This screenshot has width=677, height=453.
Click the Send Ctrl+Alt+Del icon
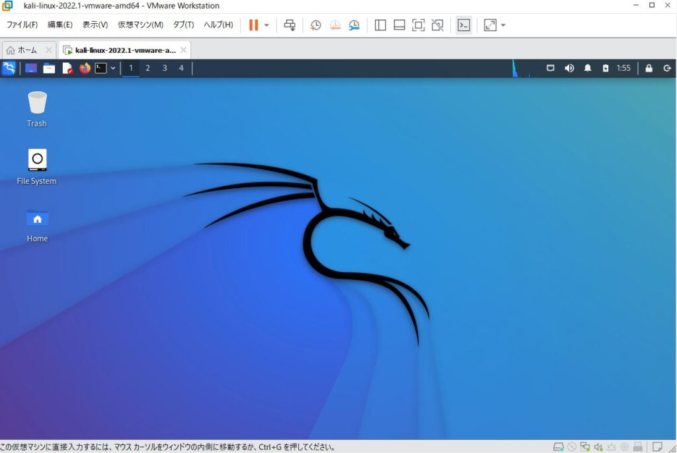290,25
